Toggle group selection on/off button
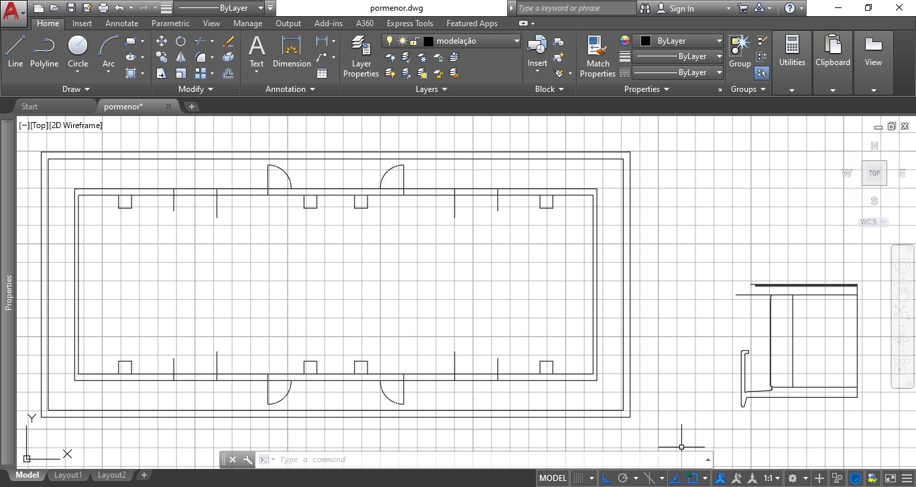The width and height of the screenshot is (916, 487). [762, 72]
